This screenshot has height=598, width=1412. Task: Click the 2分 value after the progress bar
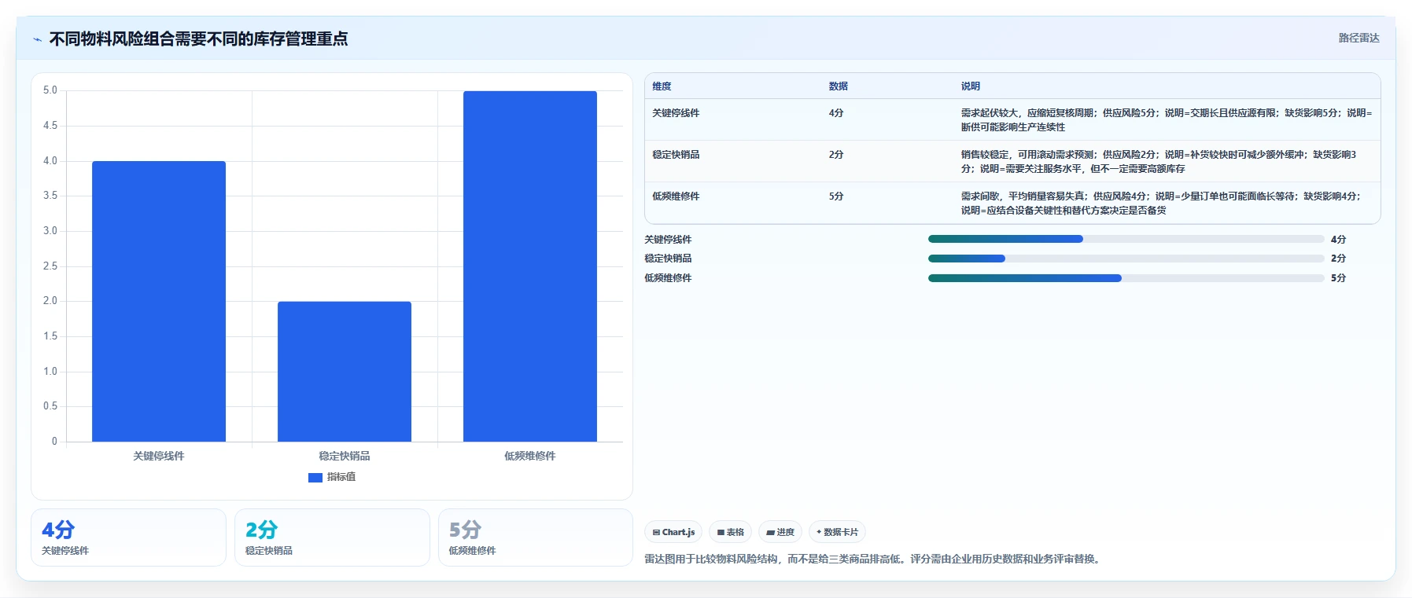[x=1338, y=259]
